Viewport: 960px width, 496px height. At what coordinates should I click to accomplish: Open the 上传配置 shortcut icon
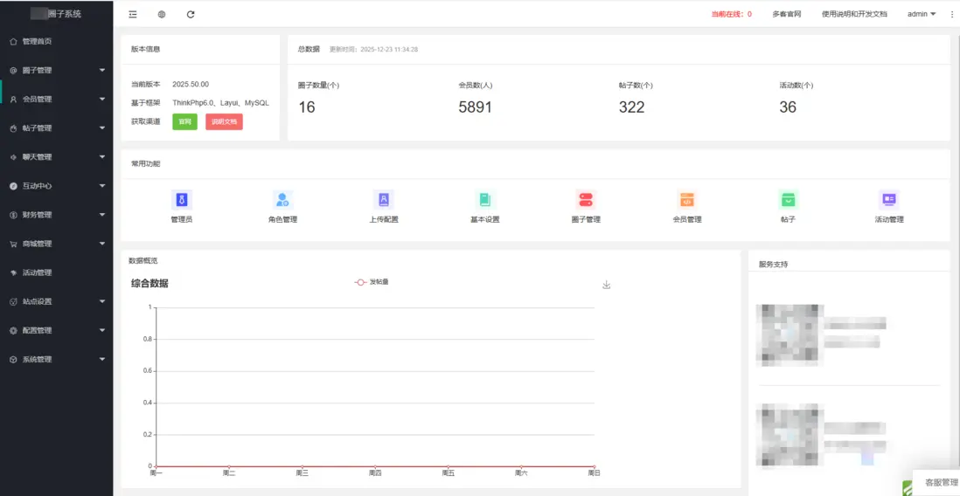coord(384,199)
